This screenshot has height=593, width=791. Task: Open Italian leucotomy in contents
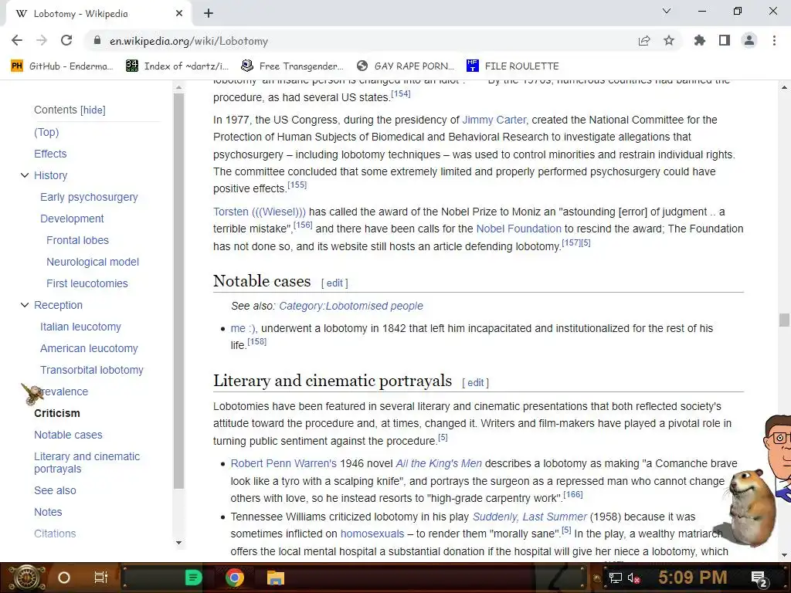click(80, 327)
